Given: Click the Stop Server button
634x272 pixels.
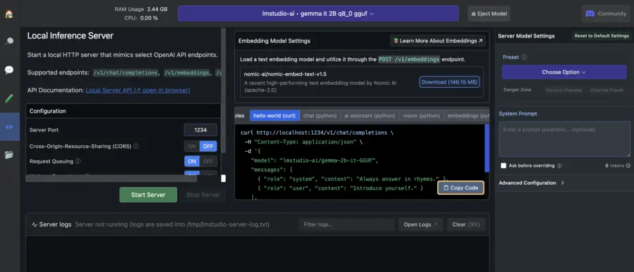Looking at the screenshot, I should tap(203, 195).
